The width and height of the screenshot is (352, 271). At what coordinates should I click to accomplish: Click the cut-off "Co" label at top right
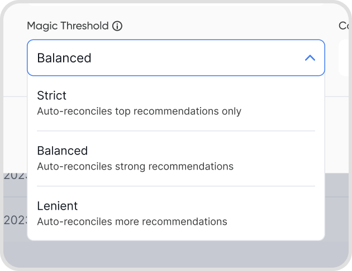(344, 26)
